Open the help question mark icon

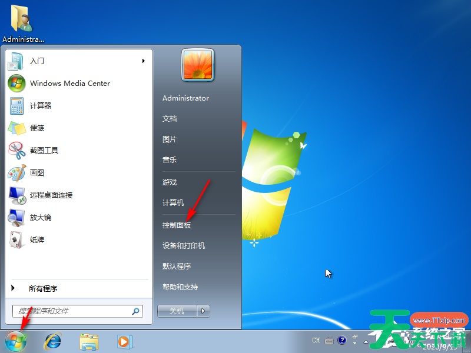point(342,340)
